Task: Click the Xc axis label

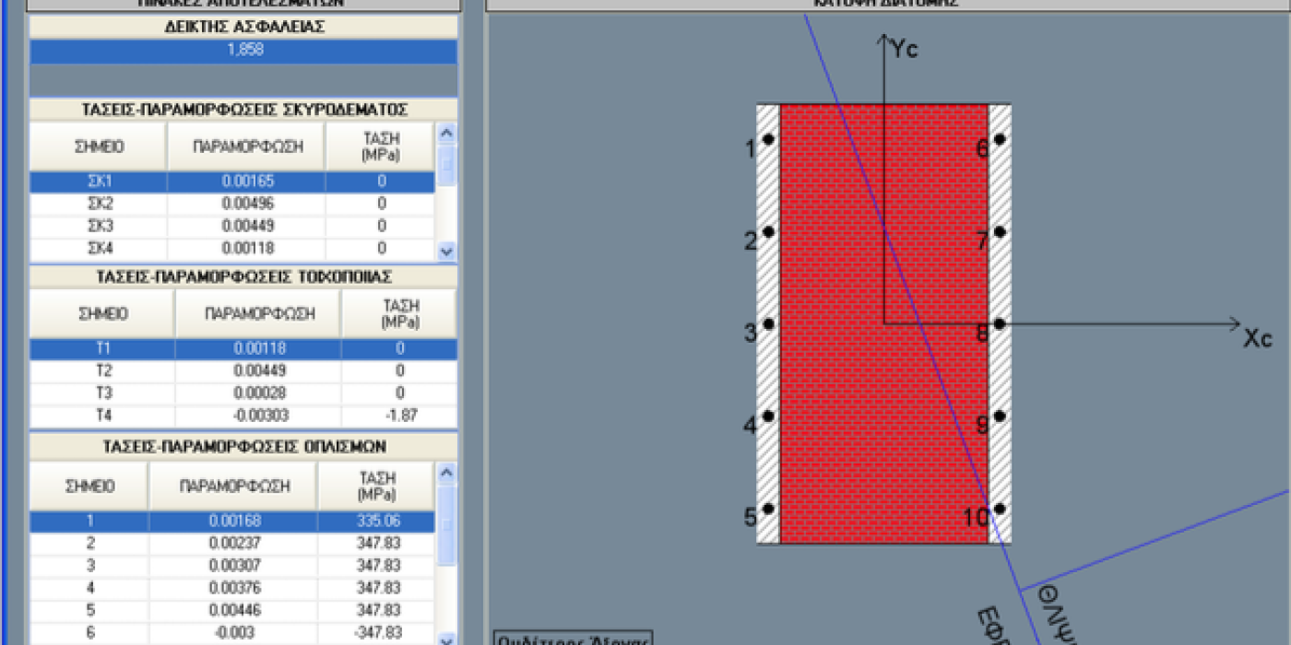Action: (x=1258, y=338)
